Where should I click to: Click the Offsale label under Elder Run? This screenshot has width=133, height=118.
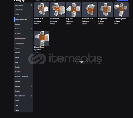[53, 24]
